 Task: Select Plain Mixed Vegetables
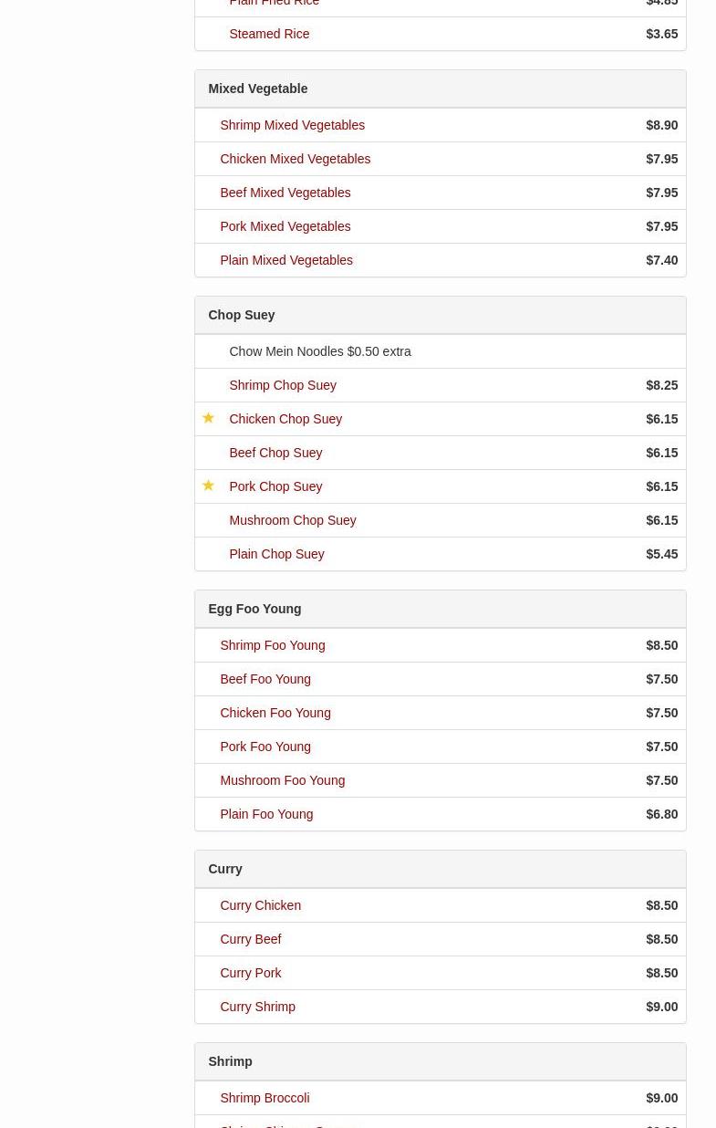285,260
